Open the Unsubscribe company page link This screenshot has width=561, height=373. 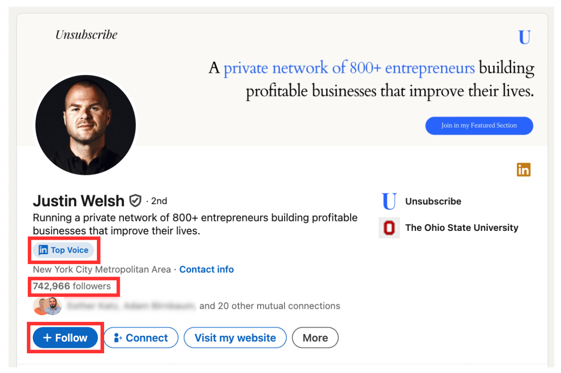pyautogui.click(x=433, y=201)
